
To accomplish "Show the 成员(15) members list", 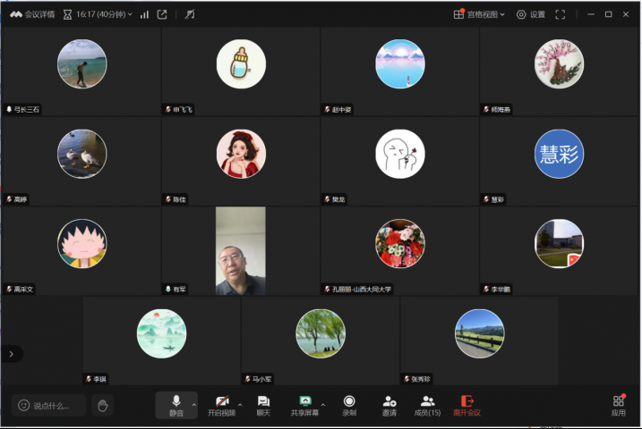I will (x=427, y=405).
